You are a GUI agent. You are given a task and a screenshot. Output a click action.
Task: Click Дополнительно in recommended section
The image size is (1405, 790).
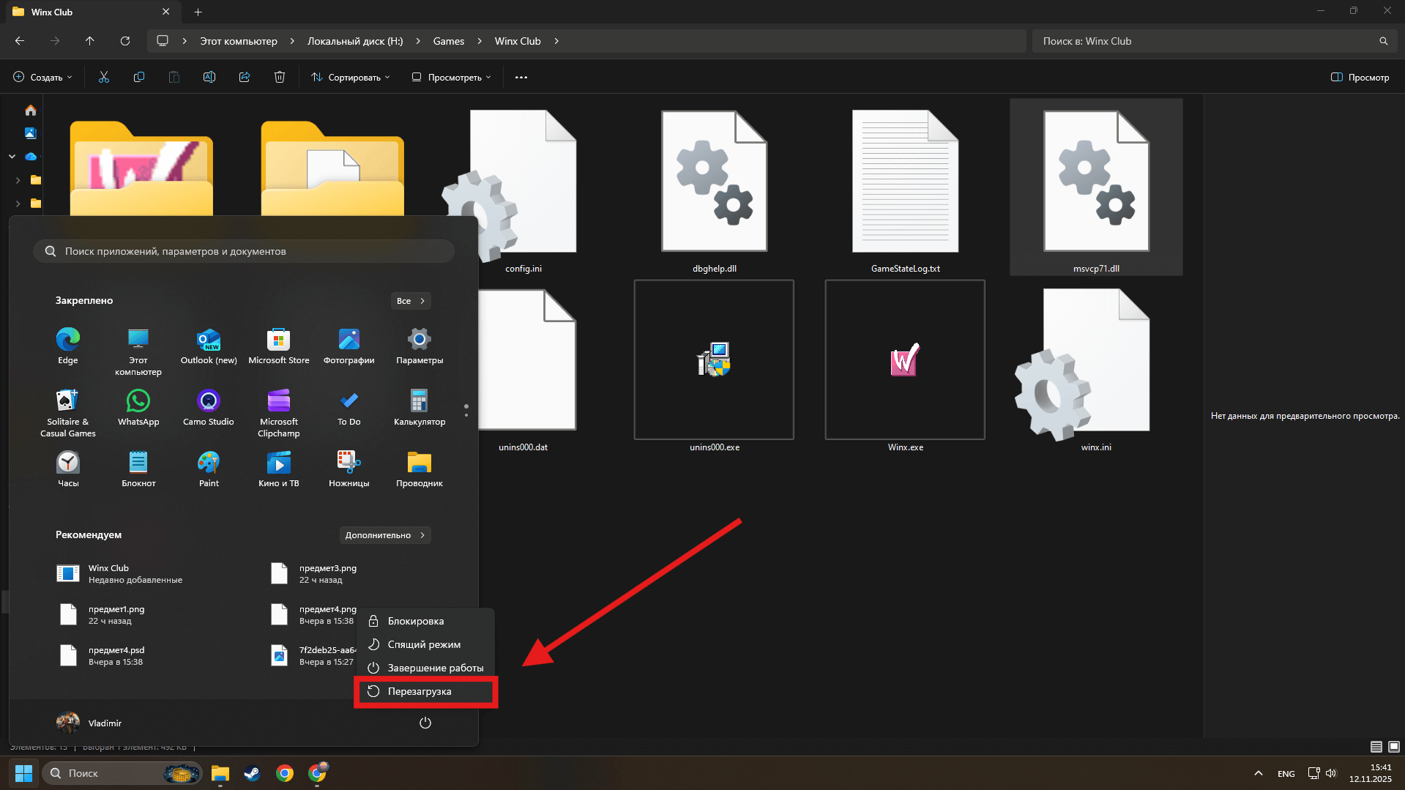tap(384, 535)
